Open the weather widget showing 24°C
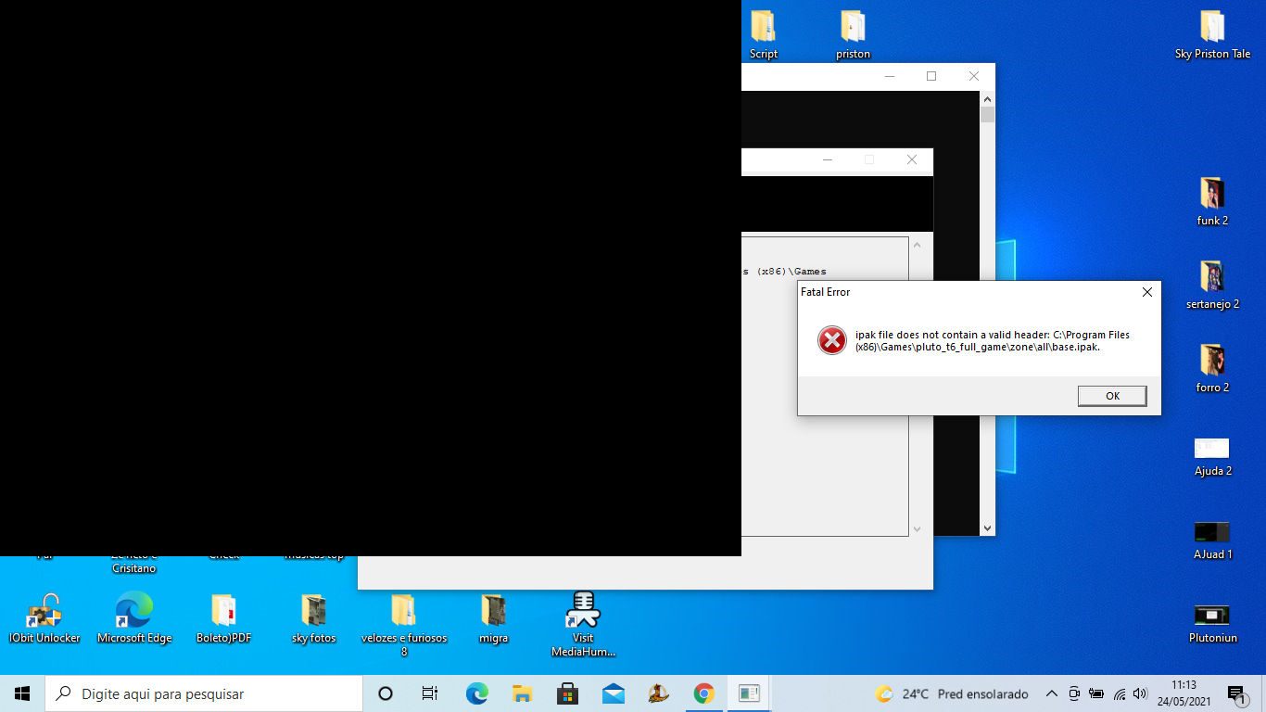The height and width of the screenshot is (712, 1266). pos(952,693)
